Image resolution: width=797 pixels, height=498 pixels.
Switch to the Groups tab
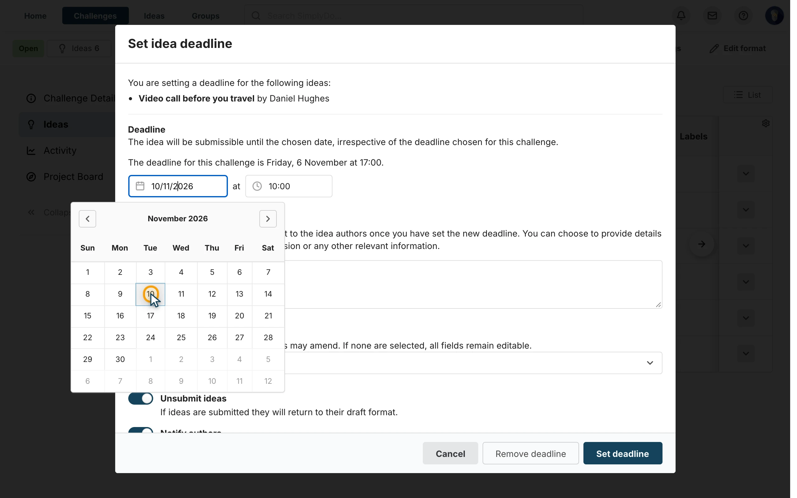click(x=205, y=16)
